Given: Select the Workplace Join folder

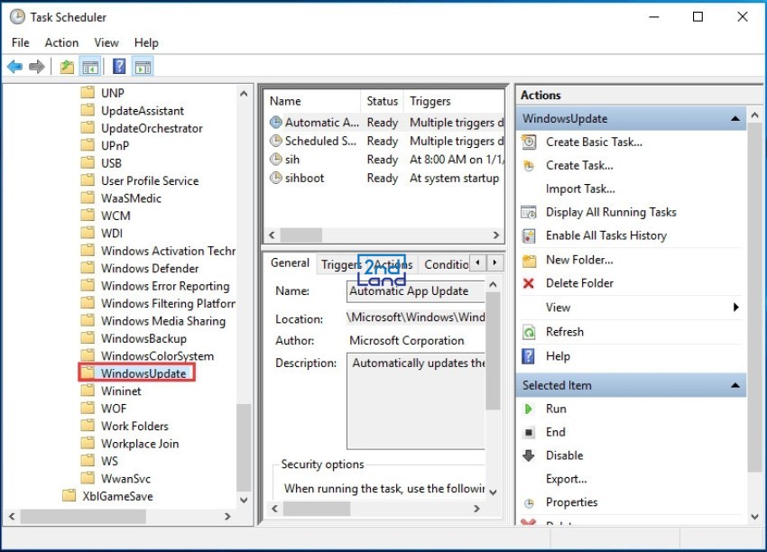Looking at the screenshot, I should point(140,444).
